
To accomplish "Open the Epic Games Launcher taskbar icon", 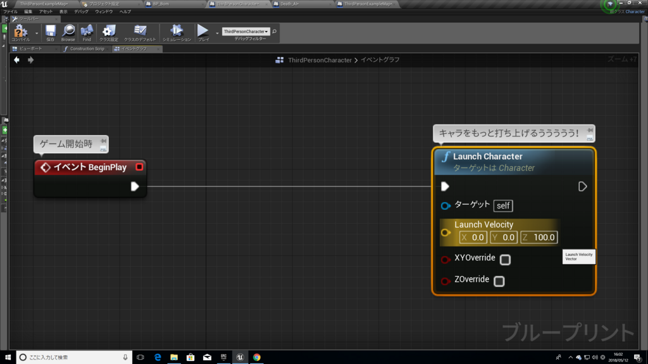I will pyautogui.click(x=223, y=357).
